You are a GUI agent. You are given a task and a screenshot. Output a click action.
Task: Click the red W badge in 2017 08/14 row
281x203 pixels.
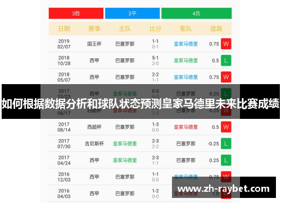pyautogui.click(x=226, y=127)
